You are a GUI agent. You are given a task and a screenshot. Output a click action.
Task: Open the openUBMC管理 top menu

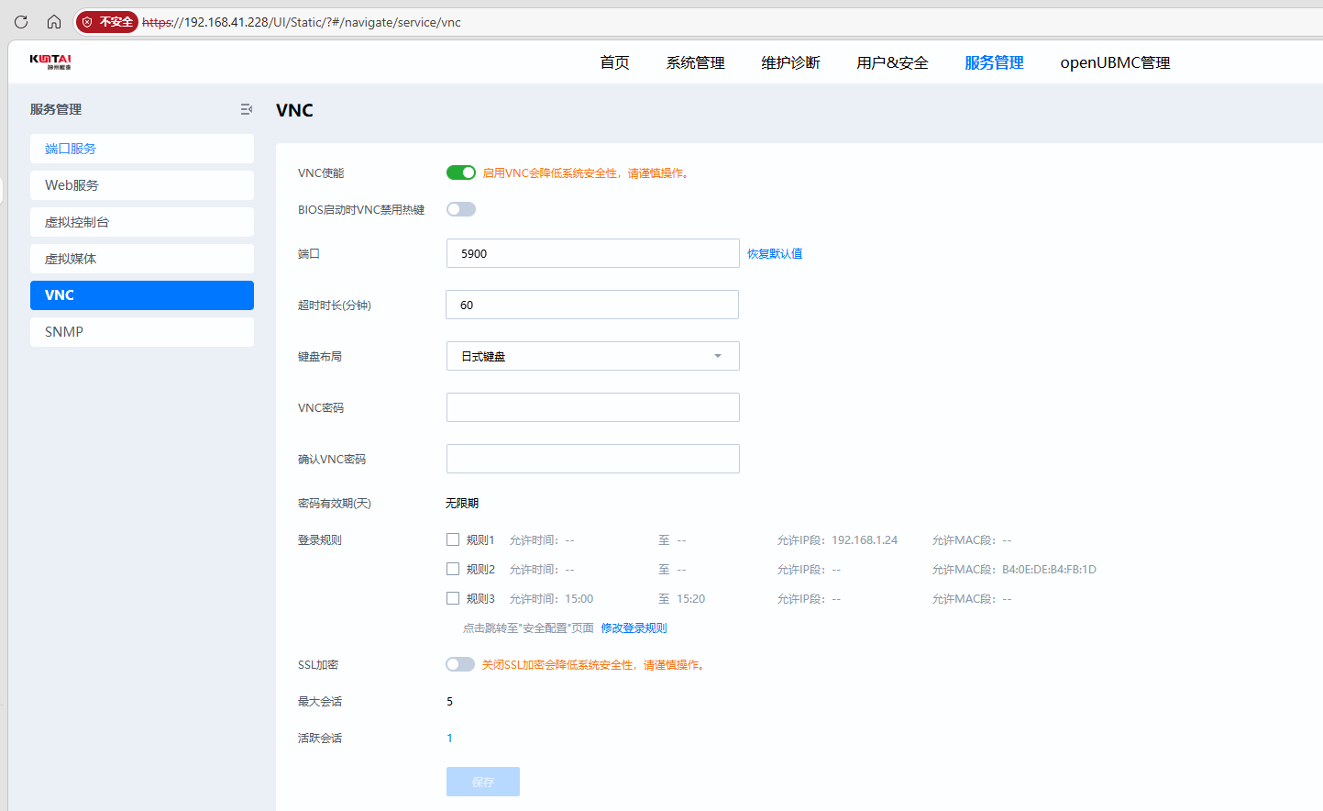(1115, 62)
